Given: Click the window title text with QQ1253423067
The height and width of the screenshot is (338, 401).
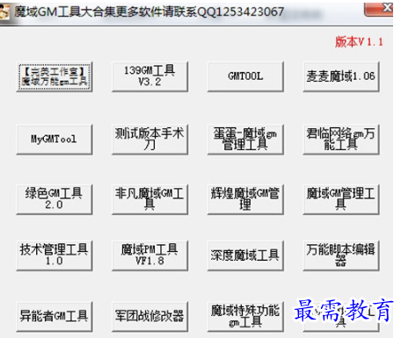Looking at the screenshot, I should point(149,12).
